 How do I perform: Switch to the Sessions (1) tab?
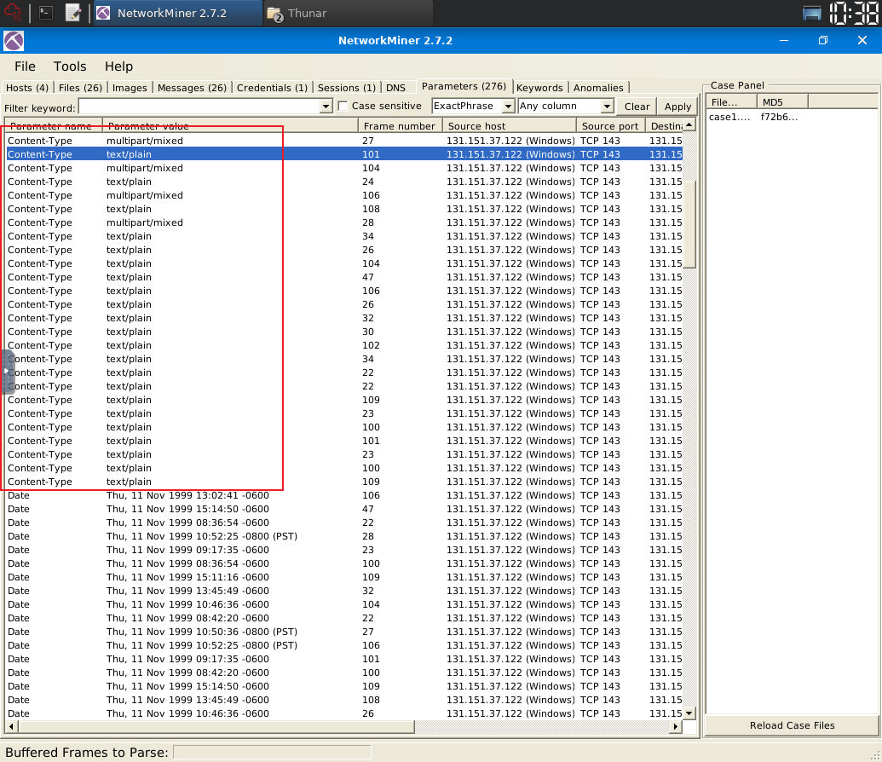pyautogui.click(x=347, y=88)
